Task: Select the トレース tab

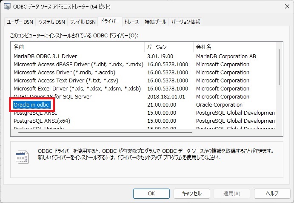Action: pos(131,22)
